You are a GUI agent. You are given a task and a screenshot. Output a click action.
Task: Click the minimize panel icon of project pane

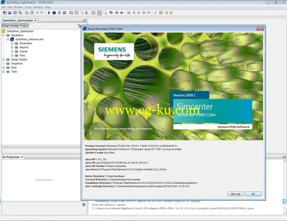coord(85,20)
